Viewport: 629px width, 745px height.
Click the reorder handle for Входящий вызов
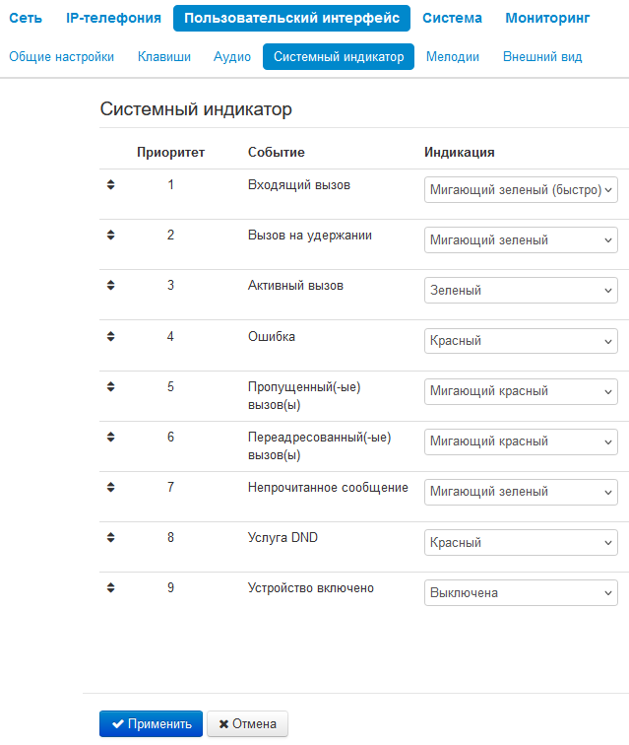pyautogui.click(x=110, y=184)
